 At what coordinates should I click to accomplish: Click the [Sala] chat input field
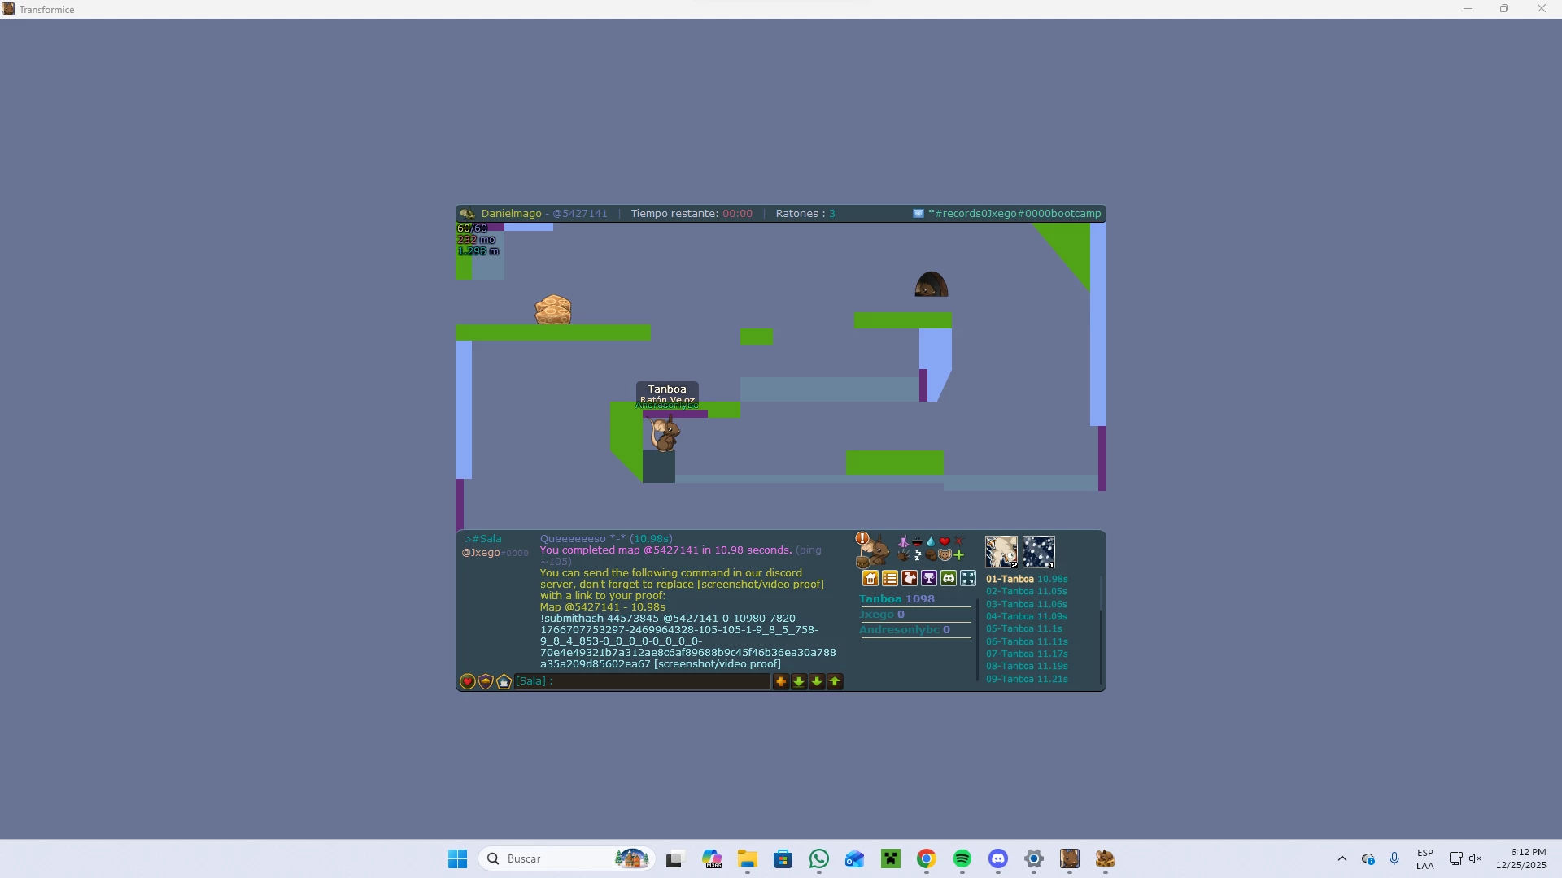[643, 681]
